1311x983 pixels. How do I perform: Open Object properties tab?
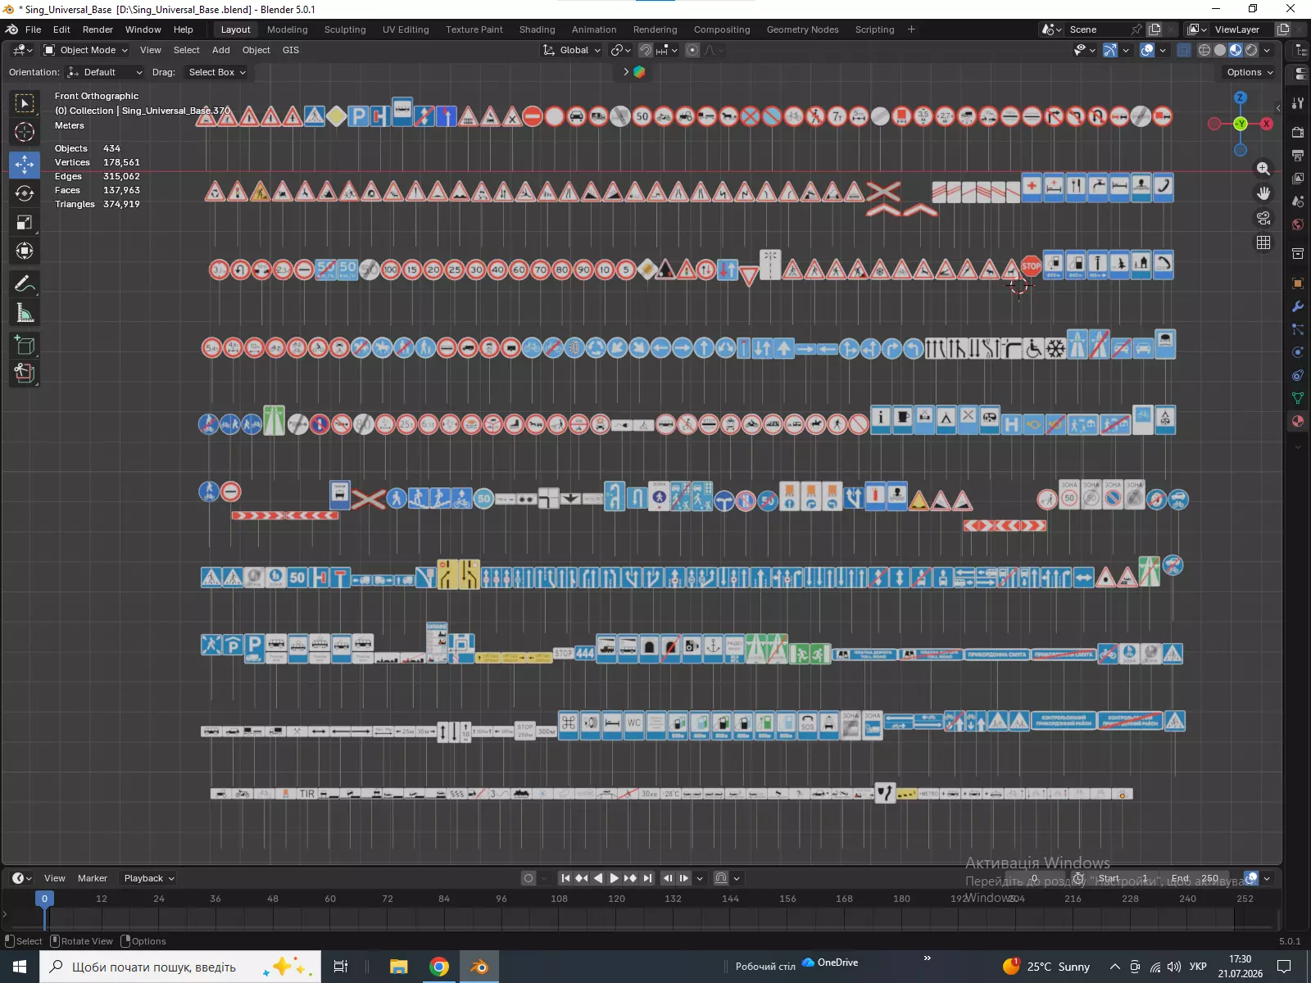[x=1298, y=283]
